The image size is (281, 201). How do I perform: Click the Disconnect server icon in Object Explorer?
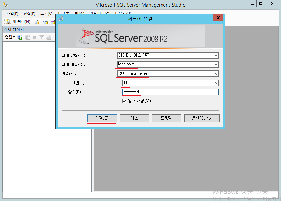(x=27, y=37)
